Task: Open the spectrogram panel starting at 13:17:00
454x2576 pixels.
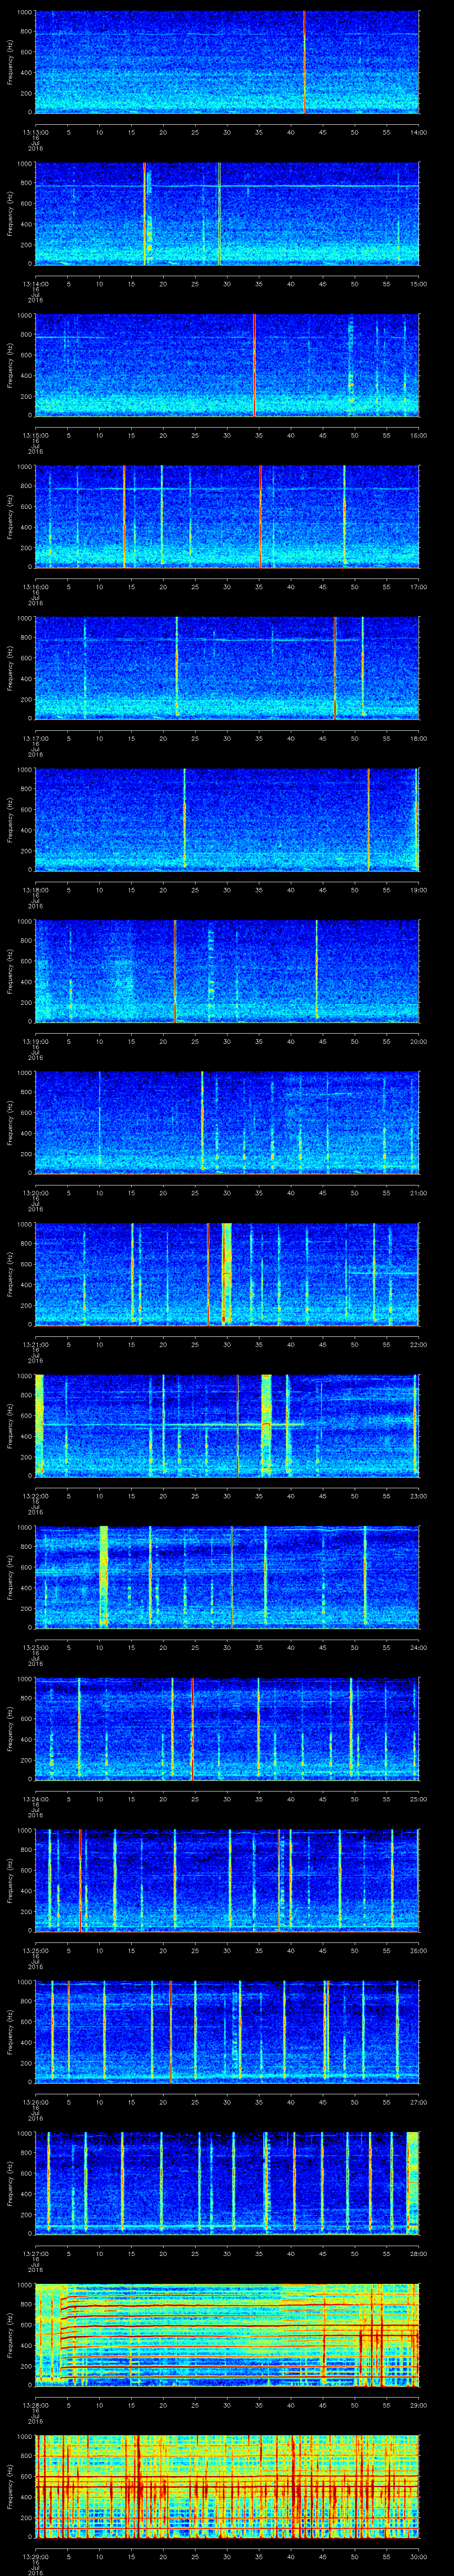Action: pos(227,668)
